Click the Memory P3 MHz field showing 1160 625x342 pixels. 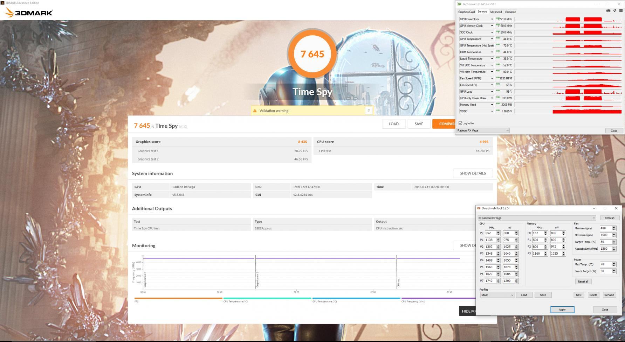(538, 254)
